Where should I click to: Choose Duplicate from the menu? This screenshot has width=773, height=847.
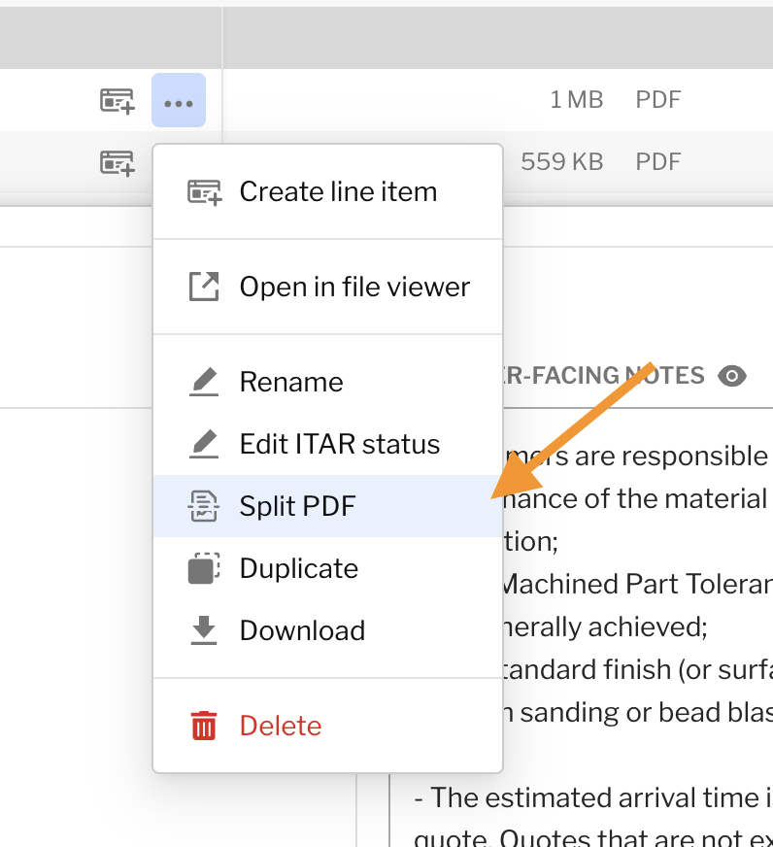(x=328, y=568)
